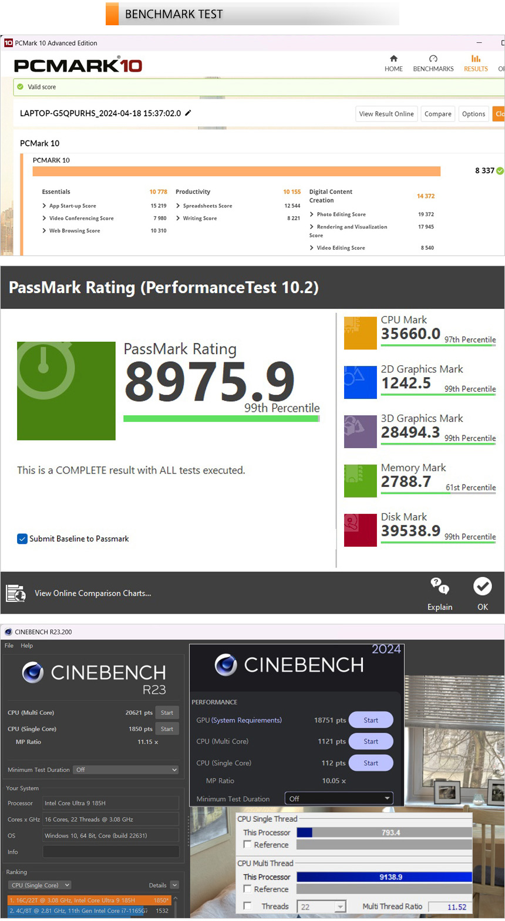This screenshot has height=921, width=505.
Task: Click the PCMark 10 window title icon
Action: tap(8, 43)
